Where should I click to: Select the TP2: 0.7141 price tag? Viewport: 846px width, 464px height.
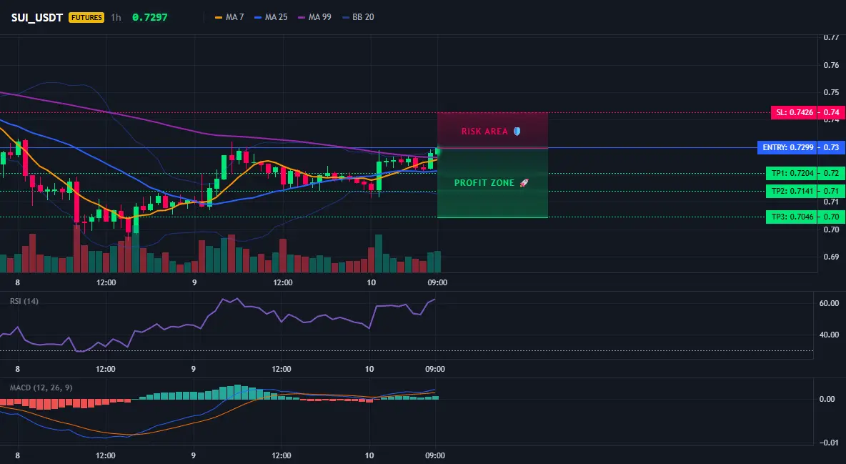click(x=792, y=191)
